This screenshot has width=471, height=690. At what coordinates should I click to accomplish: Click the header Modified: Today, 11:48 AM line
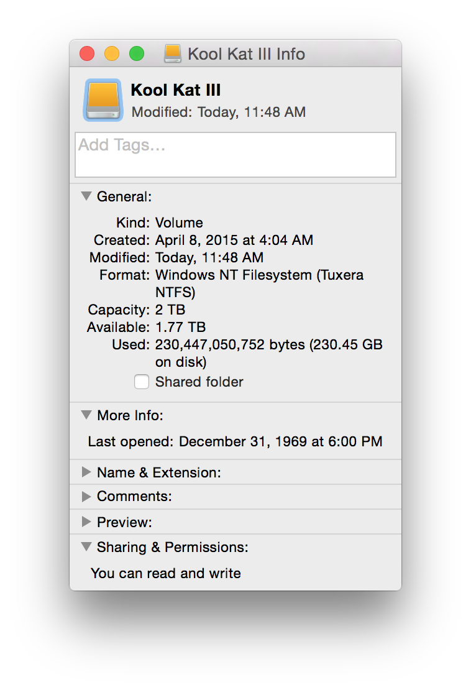219,113
